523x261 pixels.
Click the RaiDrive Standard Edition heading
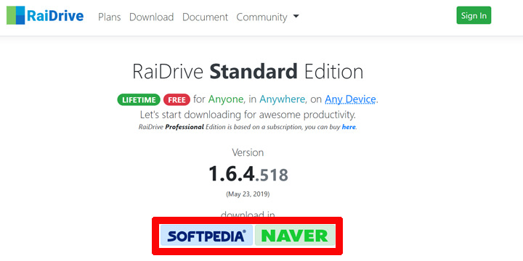(248, 72)
